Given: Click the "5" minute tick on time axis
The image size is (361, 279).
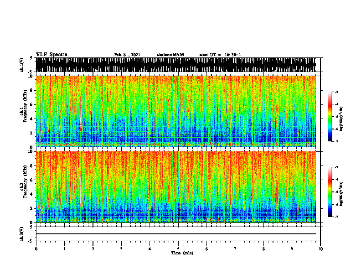Looking at the screenshot, I should pyautogui.click(x=178, y=249).
